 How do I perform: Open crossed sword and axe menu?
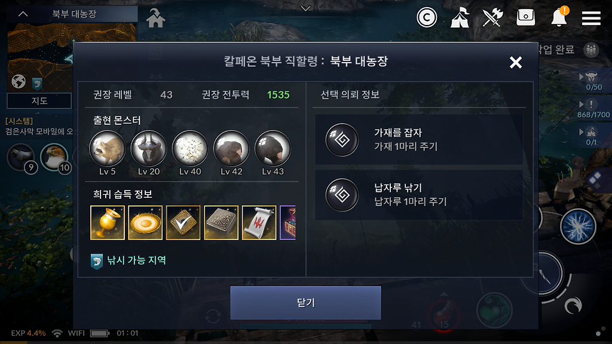coord(492,17)
